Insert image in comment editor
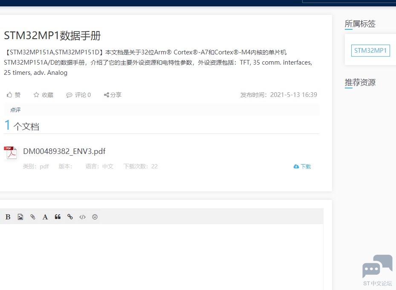The image size is (396, 290). point(20,217)
